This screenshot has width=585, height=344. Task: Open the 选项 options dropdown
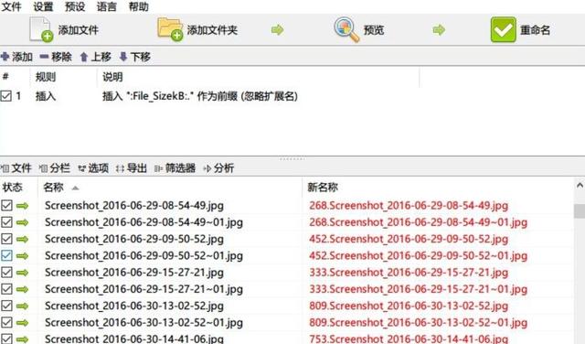click(x=93, y=168)
